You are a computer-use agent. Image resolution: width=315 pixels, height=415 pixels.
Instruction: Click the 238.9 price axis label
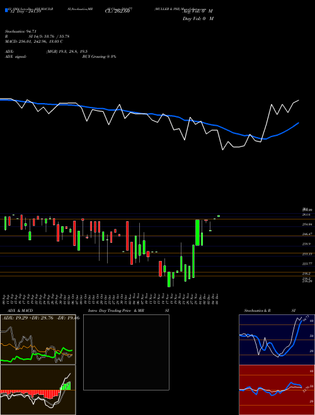click(x=306, y=244)
